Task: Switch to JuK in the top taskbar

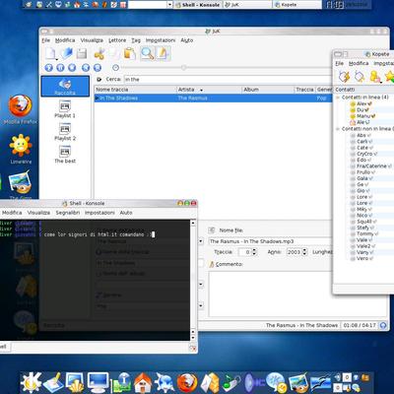Action: (x=247, y=5)
